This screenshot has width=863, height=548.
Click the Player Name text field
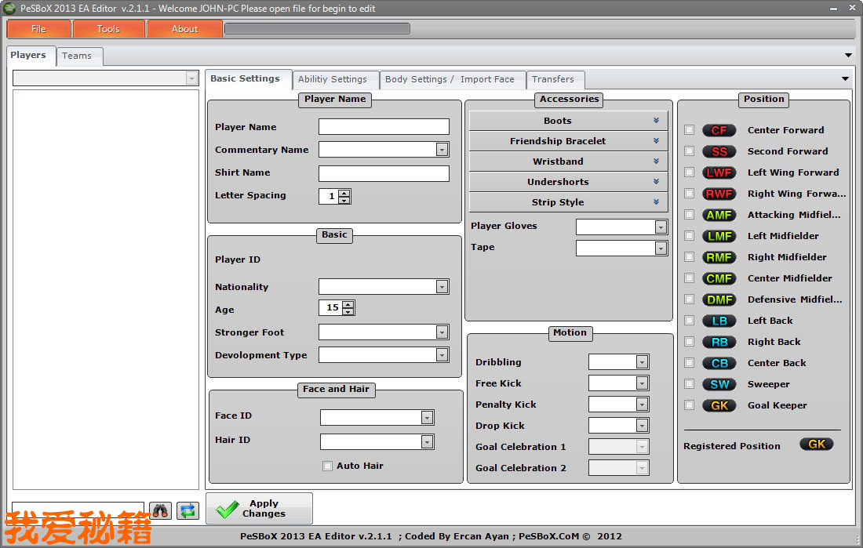click(x=384, y=127)
